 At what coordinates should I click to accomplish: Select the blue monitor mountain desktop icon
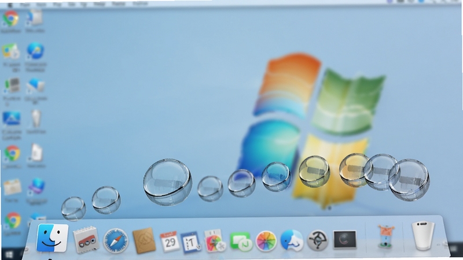click(12, 119)
